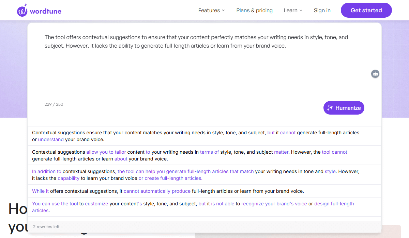Go to Sign in

pyautogui.click(x=322, y=11)
